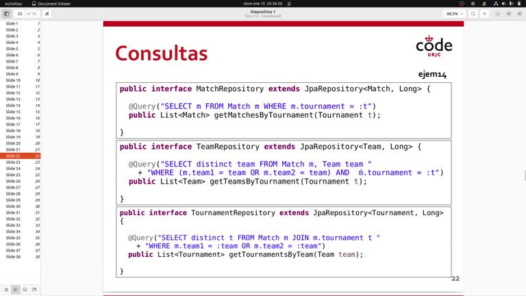
Task: Go to Slide 13 in outline
Action: coord(21,99)
